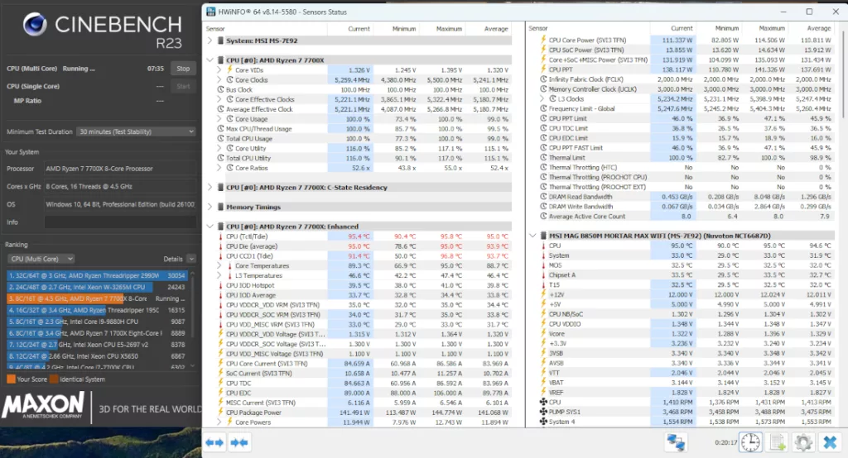Image resolution: width=848 pixels, height=458 pixels.
Task: Click the collapse columns arrows icon in HWiNFO toolbar
Action: [x=239, y=443]
